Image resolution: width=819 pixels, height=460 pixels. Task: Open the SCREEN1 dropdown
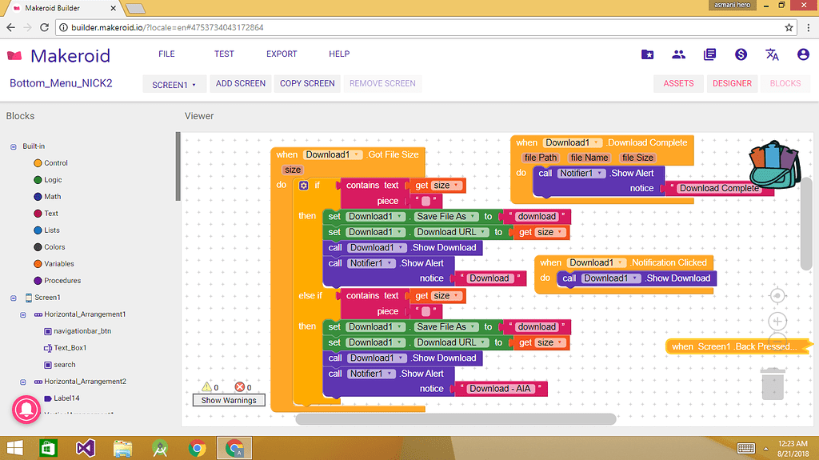tap(174, 84)
